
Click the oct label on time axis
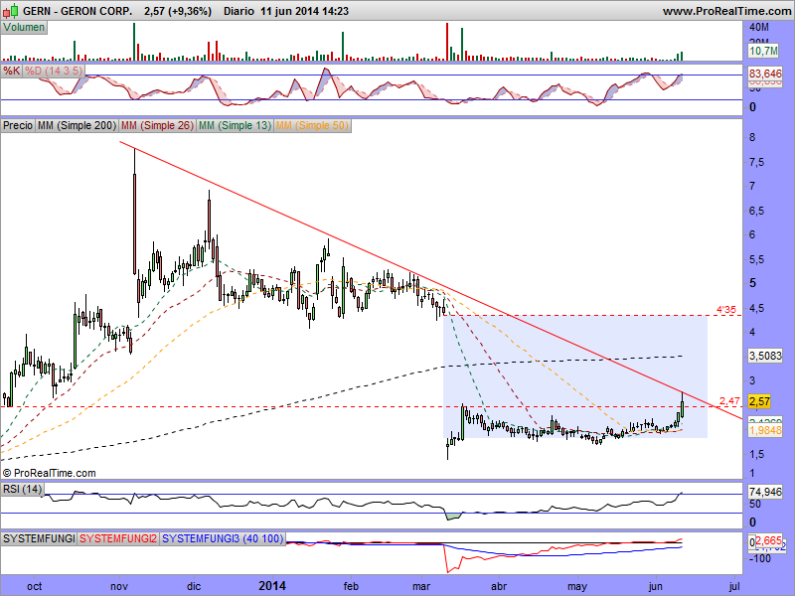[35, 586]
